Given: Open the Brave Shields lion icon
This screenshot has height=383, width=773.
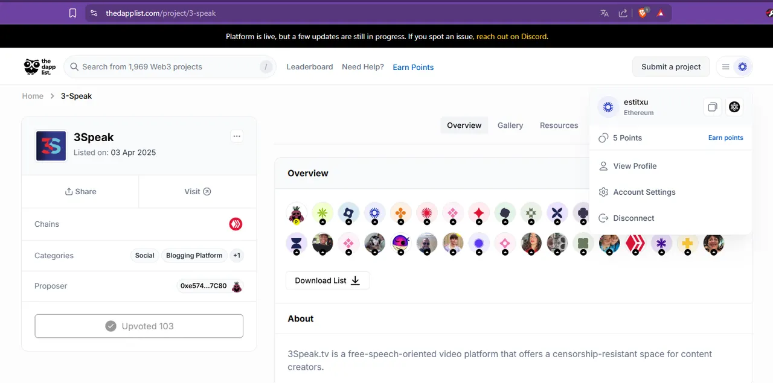Looking at the screenshot, I should point(643,13).
